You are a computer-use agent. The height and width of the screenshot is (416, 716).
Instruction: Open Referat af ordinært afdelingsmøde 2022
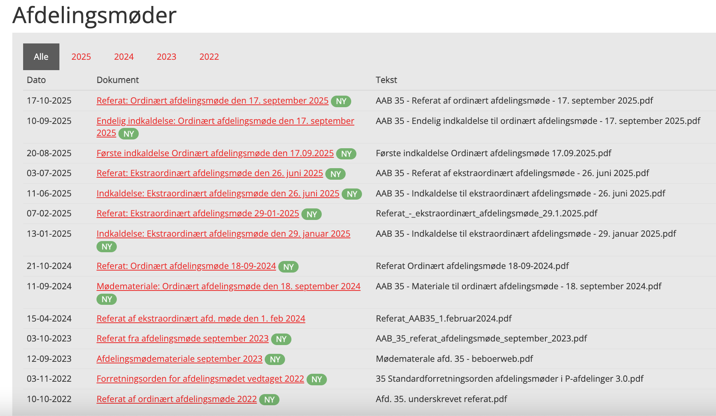pos(176,399)
